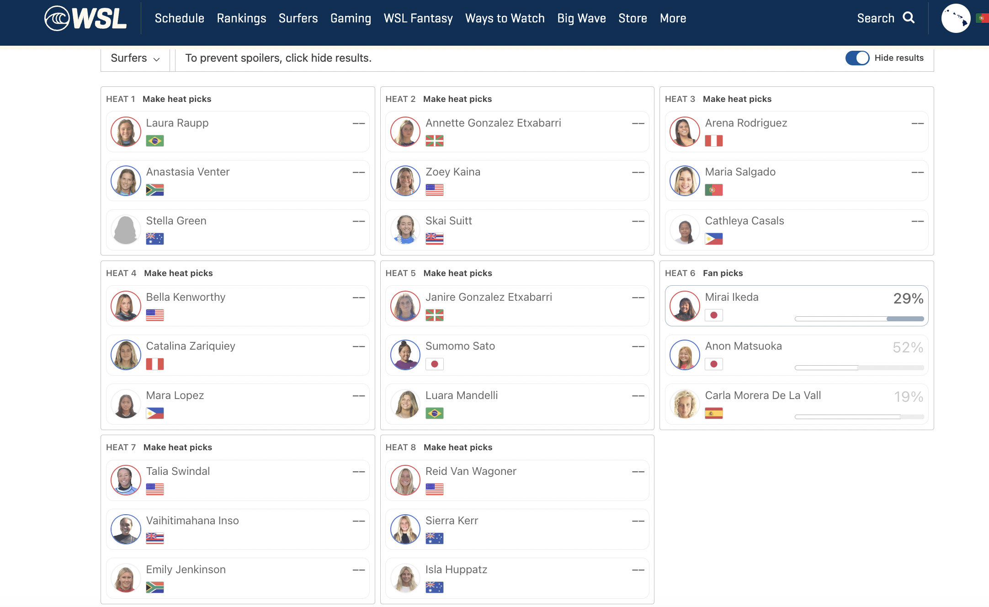989x607 pixels.
Task: Go to the Schedule menu item
Action: pyautogui.click(x=179, y=18)
